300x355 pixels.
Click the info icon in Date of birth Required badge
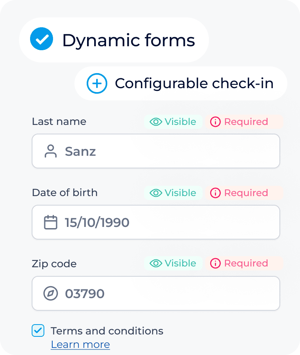[215, 193]
